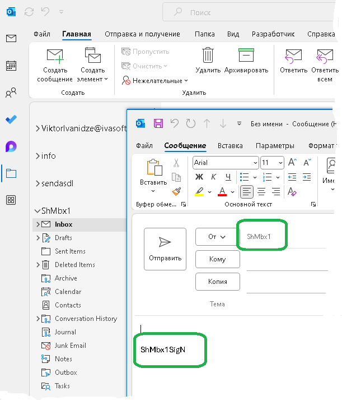This screenshot has width=342, height=400.
Task: Open Файл tab in main Outlook window
Action: [42, 34]
